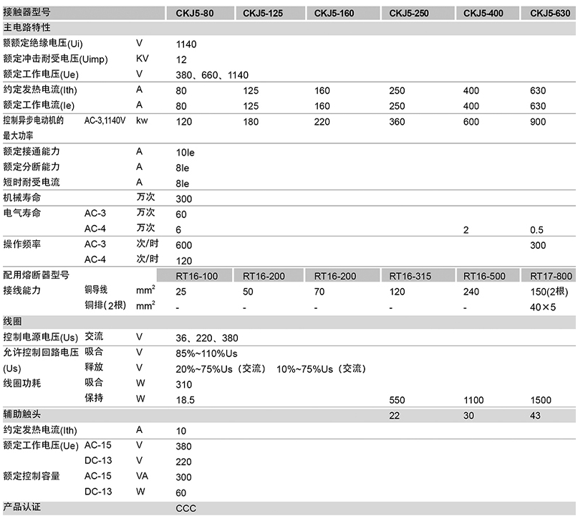The image size is (588, 529).
Task: Click the CKJ5-160 model header
Action: tap(334, 13)
